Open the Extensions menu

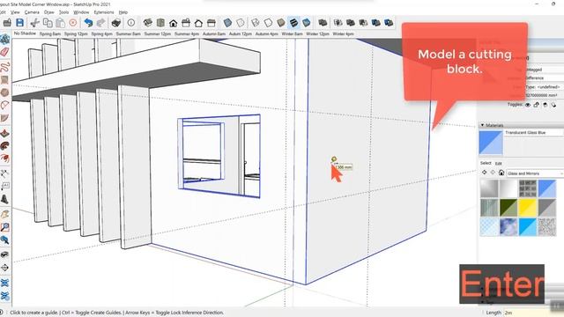tap(104, 12)
